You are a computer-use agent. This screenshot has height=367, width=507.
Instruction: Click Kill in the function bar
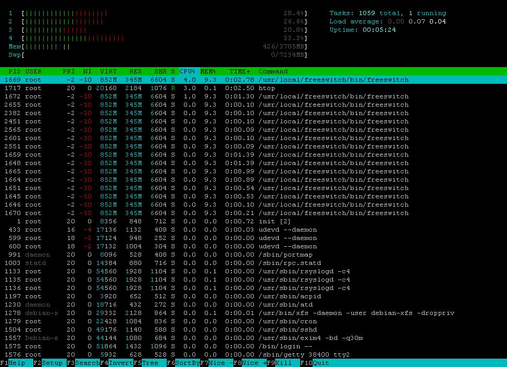coord(283,363)
